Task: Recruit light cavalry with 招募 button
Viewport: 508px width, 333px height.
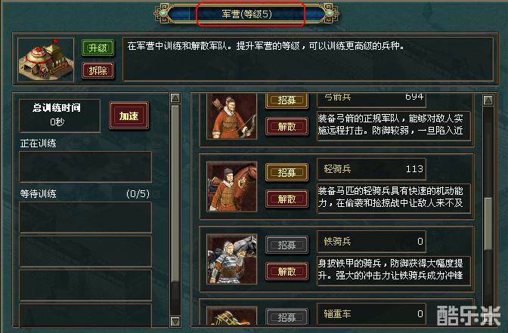Action: pos(287,172)
